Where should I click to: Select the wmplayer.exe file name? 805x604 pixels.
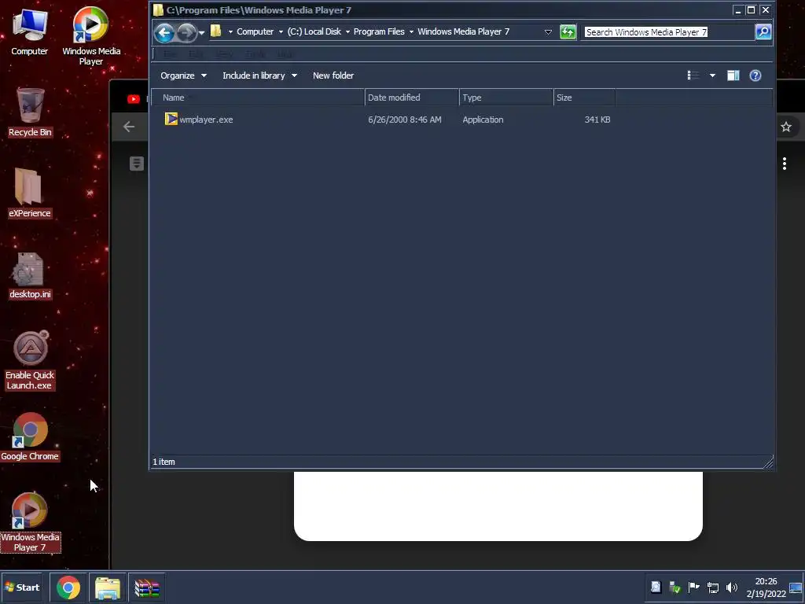(206, 120)
